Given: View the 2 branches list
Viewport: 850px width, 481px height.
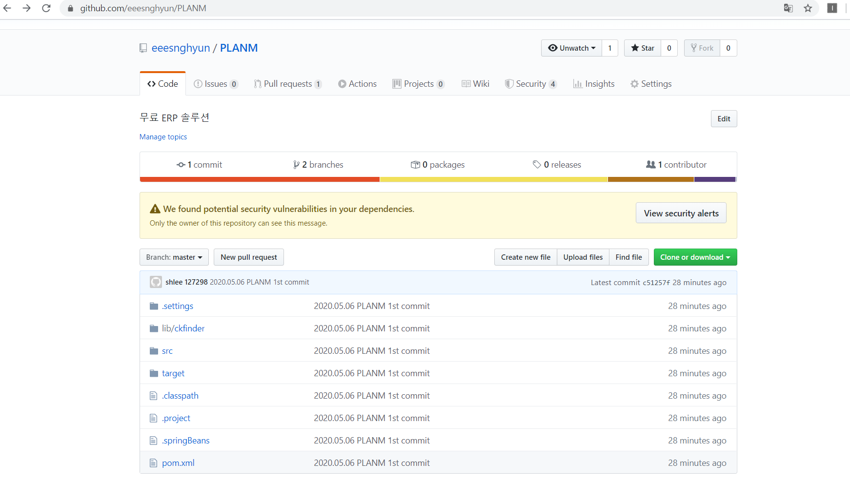Looking at the screenshot, I should [318, 165].
